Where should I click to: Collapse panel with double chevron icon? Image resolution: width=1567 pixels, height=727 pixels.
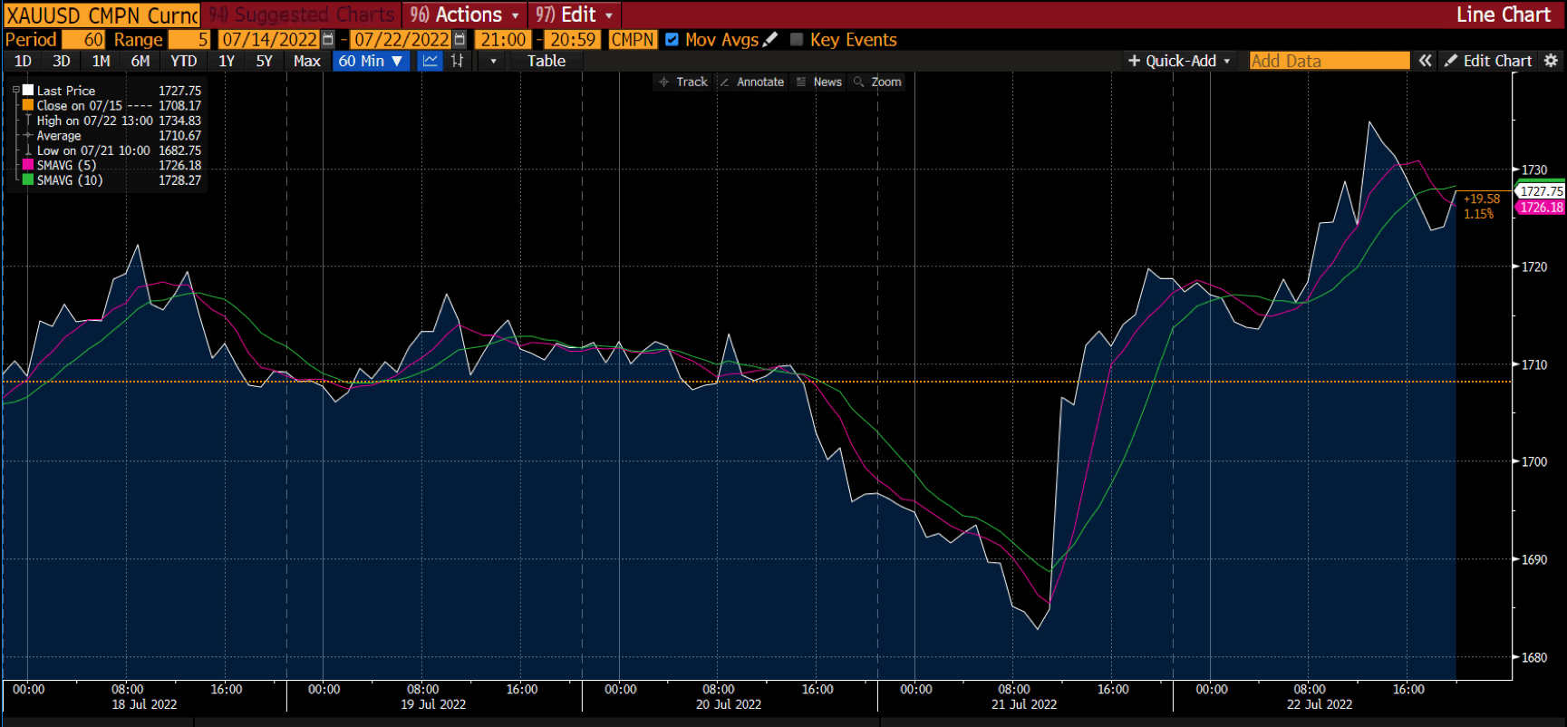click(1426, 61)
